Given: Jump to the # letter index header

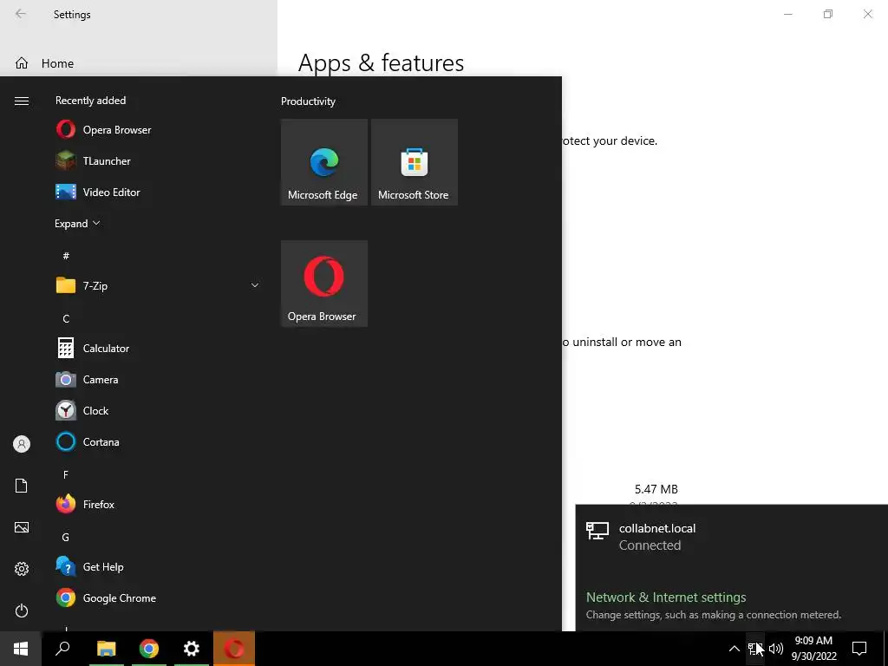Looking at the screenshot, I should pyautogui.click(x=66, y=256).
